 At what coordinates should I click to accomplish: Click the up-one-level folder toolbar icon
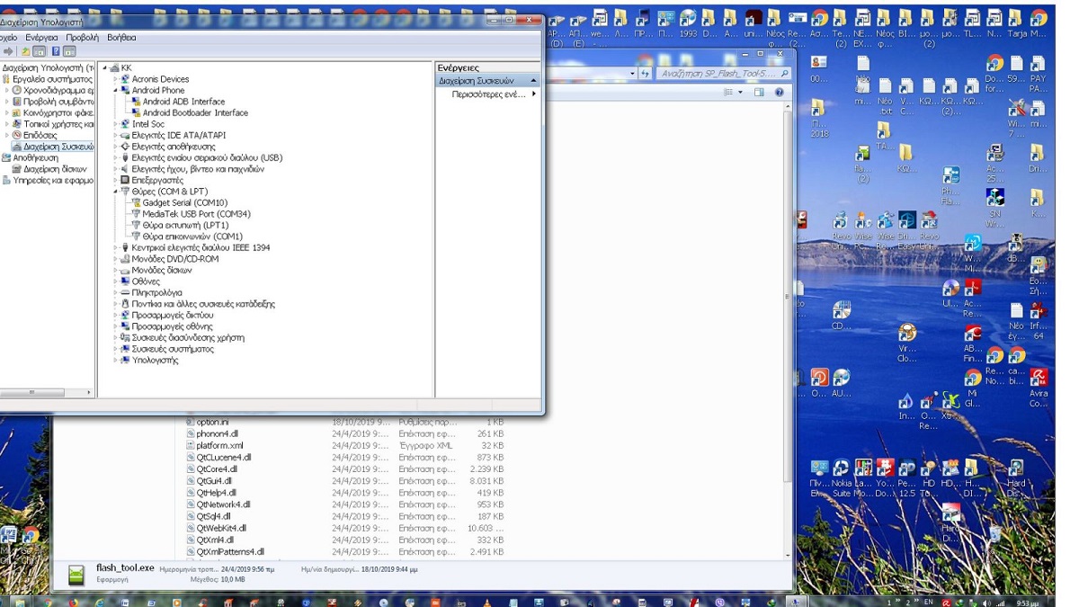pos(25,52)
